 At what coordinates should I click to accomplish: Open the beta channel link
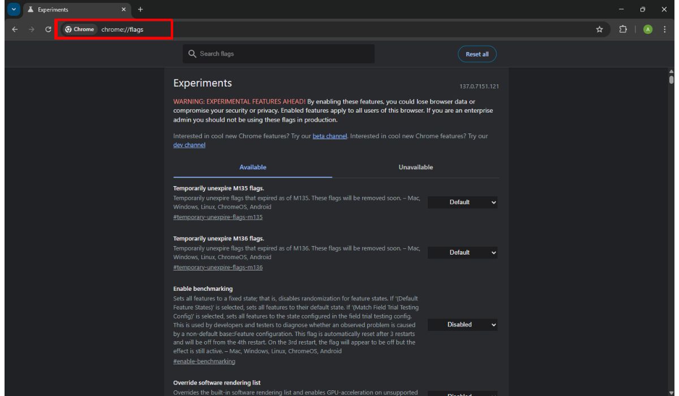coord(329,136)
